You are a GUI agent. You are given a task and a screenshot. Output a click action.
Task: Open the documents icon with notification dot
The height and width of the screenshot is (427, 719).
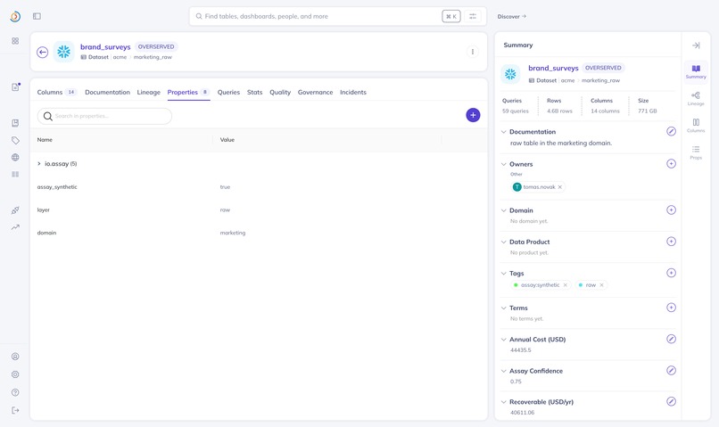click(15, 86)
